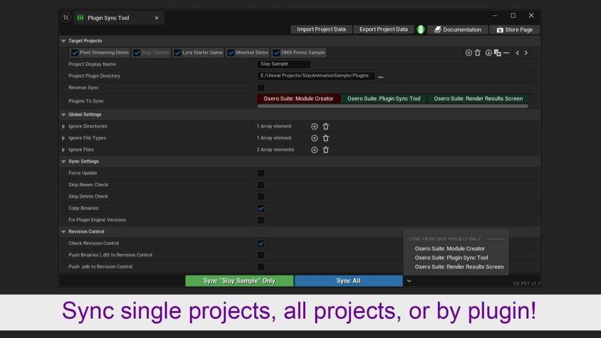Click the trash icon in Target Projects toolbar

478,53
